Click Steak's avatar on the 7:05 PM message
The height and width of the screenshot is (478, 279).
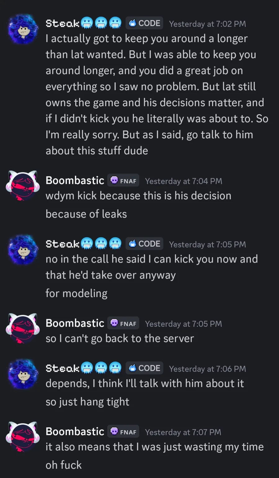[x=23, y=250]
